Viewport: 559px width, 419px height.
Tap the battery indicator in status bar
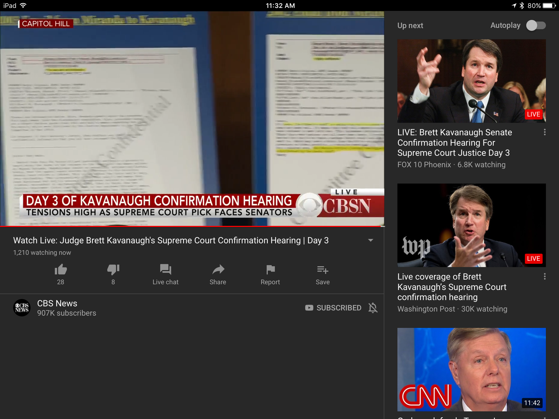point(549,5)
